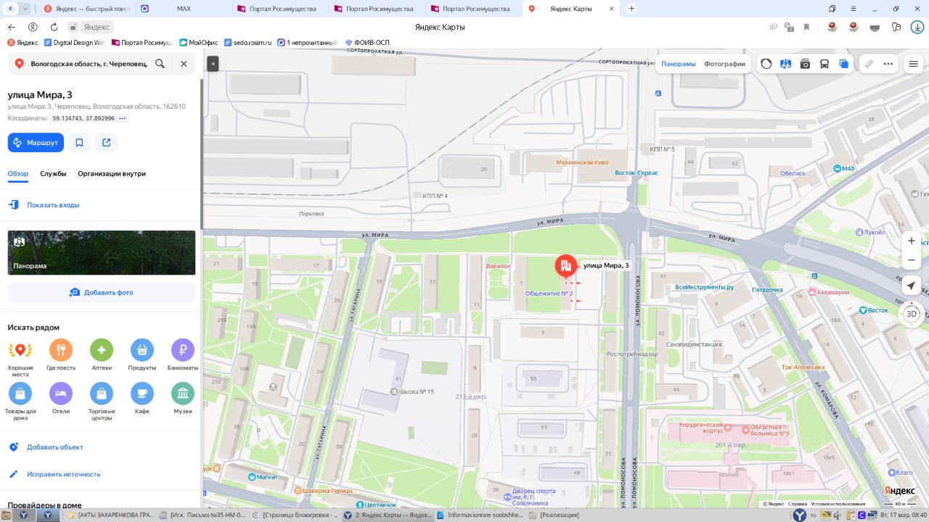The width and height of the screenshot is (929, 522).
Task: Click Исправить неточность link
Action: [64, 474]
